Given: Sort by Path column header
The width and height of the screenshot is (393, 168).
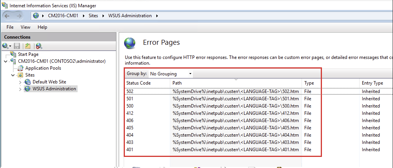Looking at the screenshot, I should point(236,83).
